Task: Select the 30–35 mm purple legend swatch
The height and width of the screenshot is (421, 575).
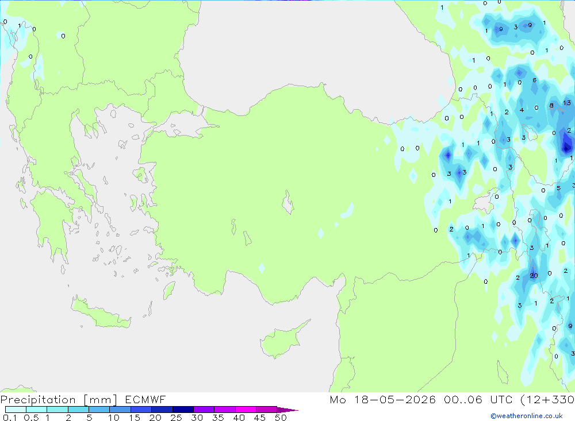Action: tap(204, 410)
